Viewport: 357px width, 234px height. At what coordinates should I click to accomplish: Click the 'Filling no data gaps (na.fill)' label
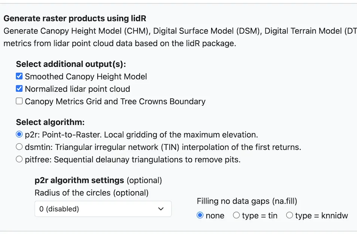pyautogui.click(x=247, y=201)
